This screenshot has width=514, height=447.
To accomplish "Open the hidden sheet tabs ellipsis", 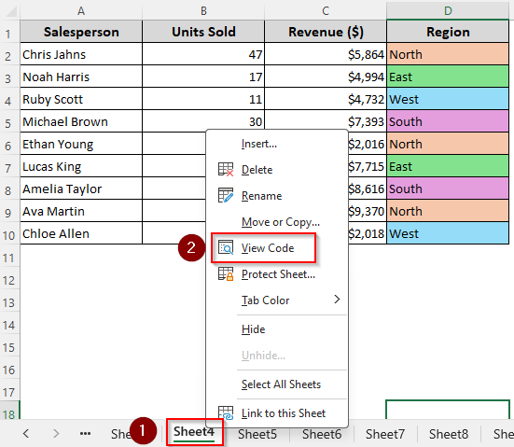I will coord(85,434).
